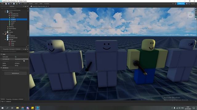Switch to the MODEL ribbon tab
Image resolution: width=197 pixels, height=110 pixels.
pyautogui.click(x=31, y=4)
